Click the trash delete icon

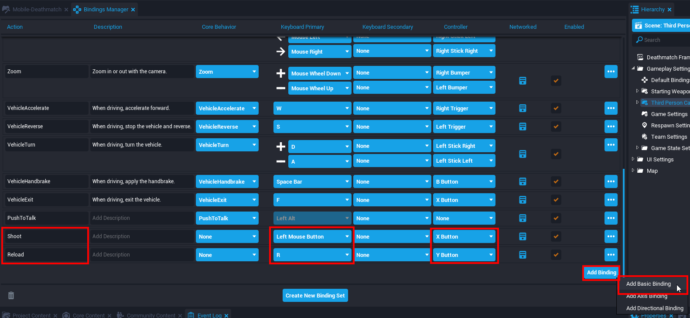11,295
